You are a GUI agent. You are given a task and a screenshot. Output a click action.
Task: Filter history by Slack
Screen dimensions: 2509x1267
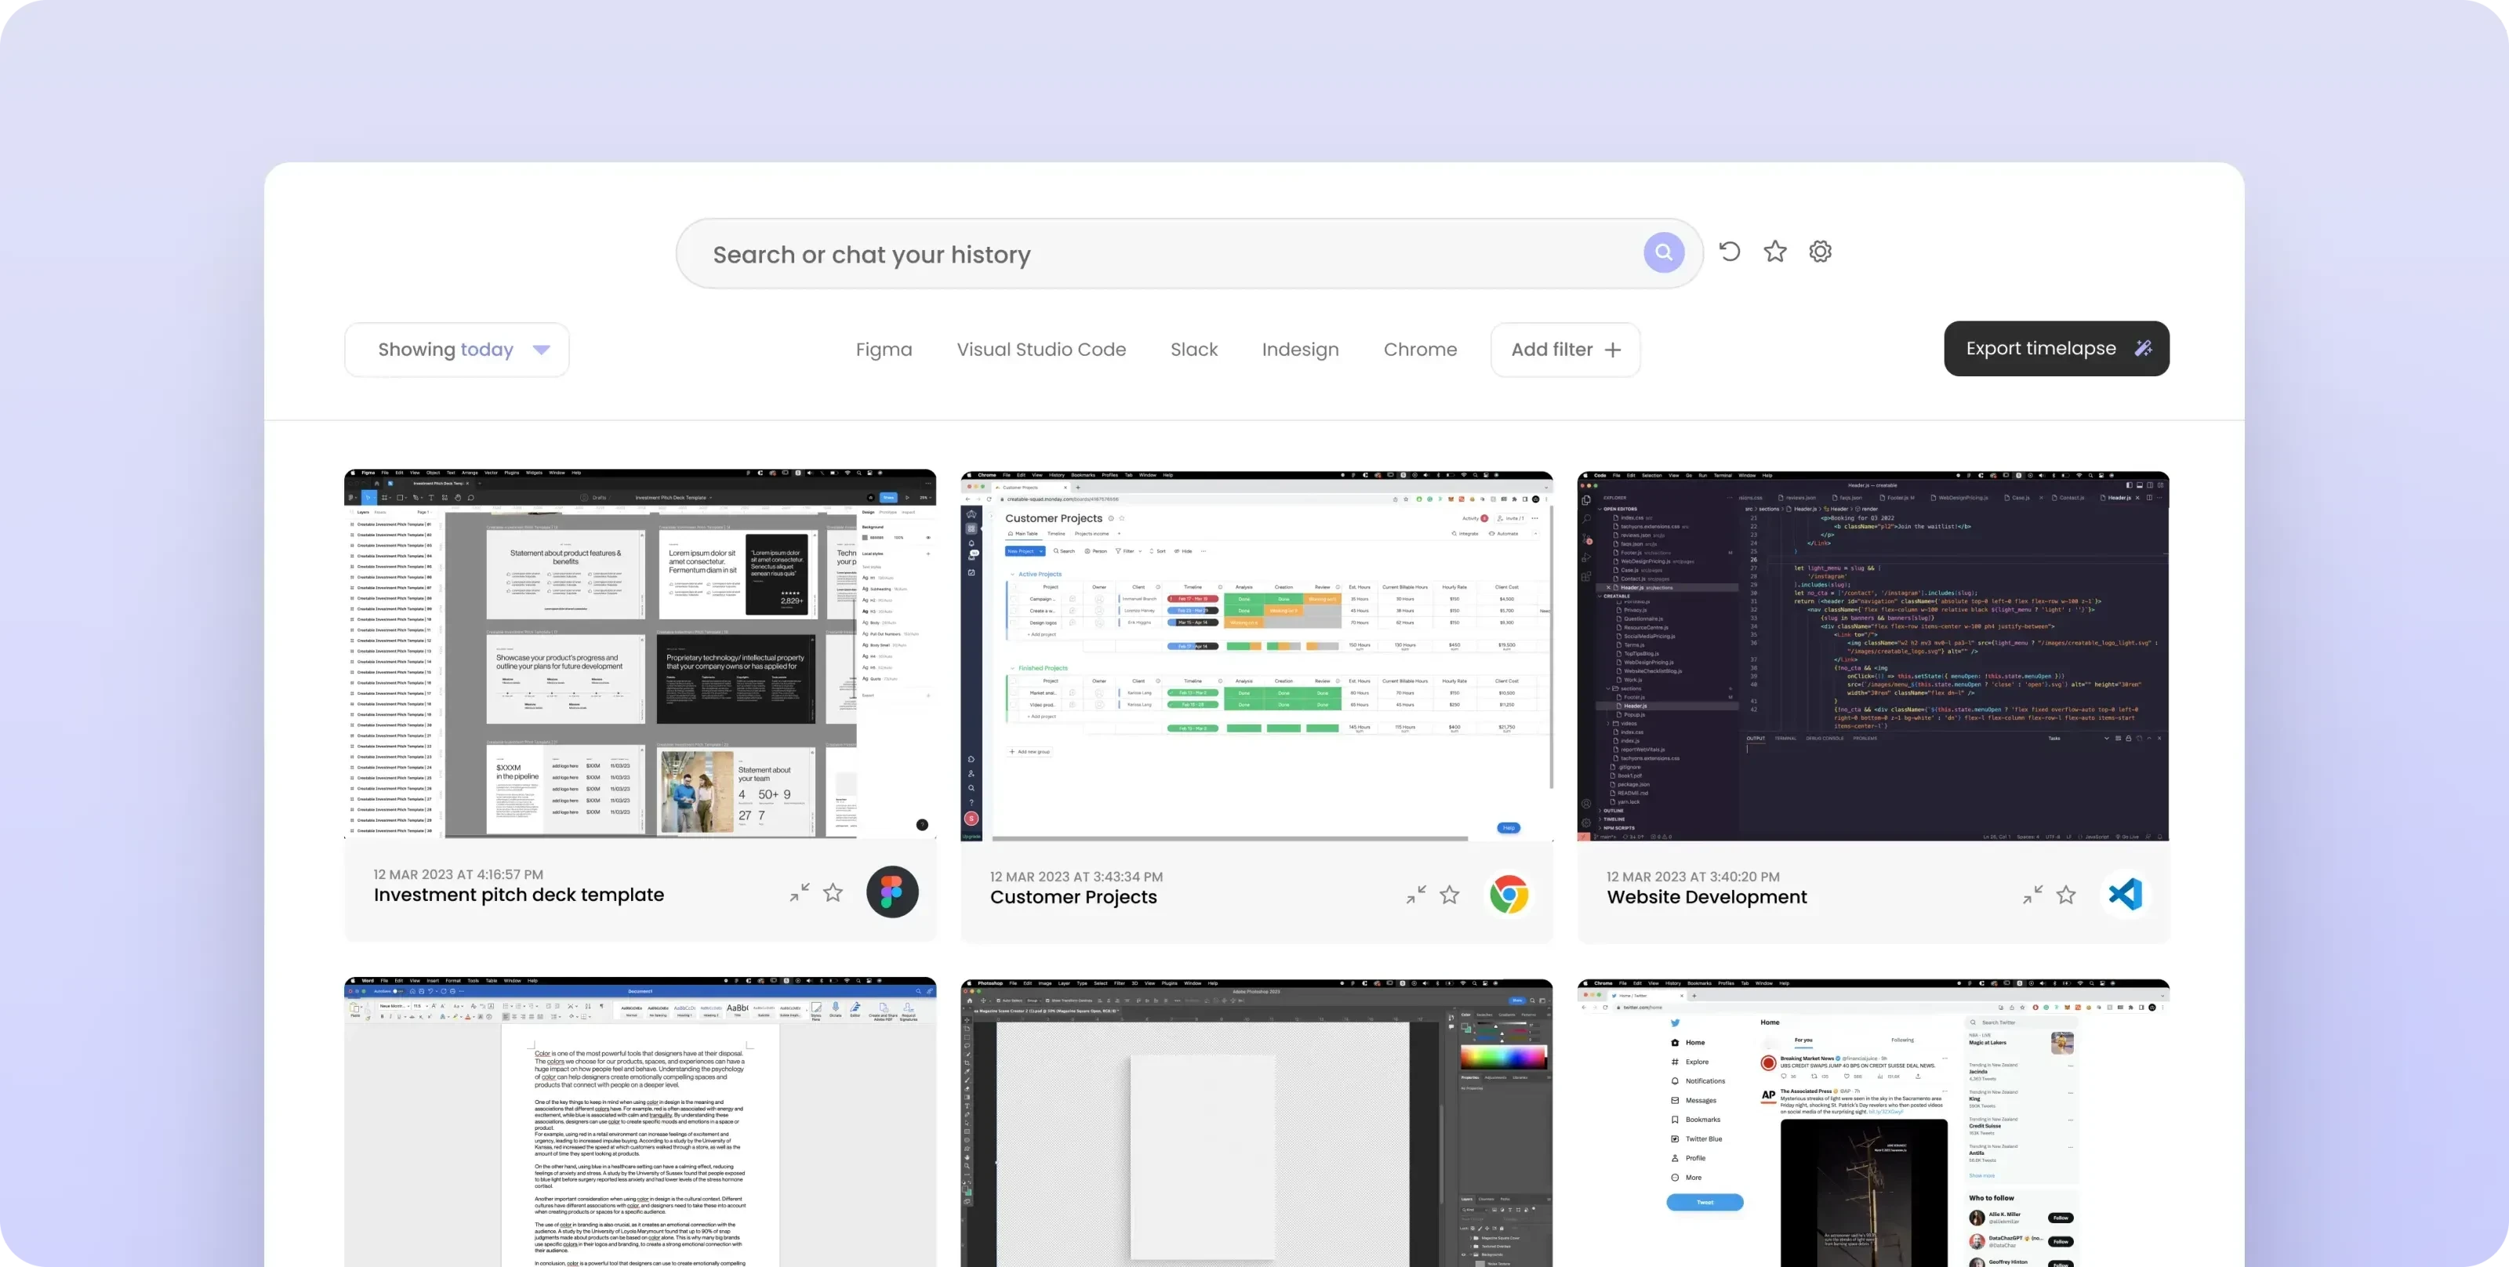[1194, 350]
